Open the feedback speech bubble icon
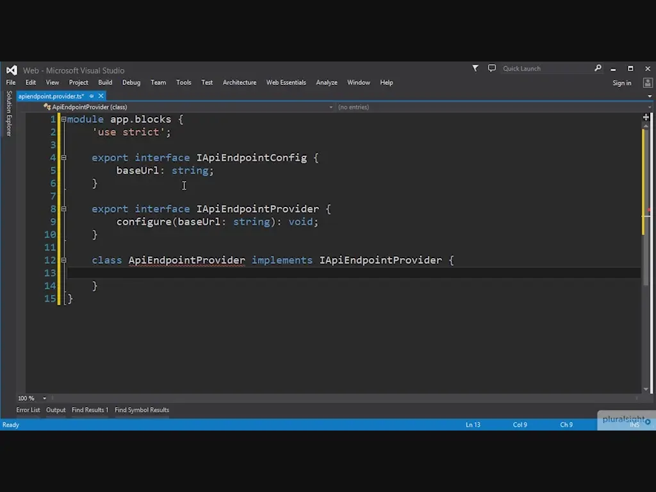Image resolution: width=656 pixels, height=492 pixels. pos(491,68)
